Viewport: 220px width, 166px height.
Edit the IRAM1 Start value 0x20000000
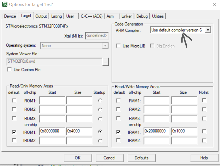[x=157, y=131]
